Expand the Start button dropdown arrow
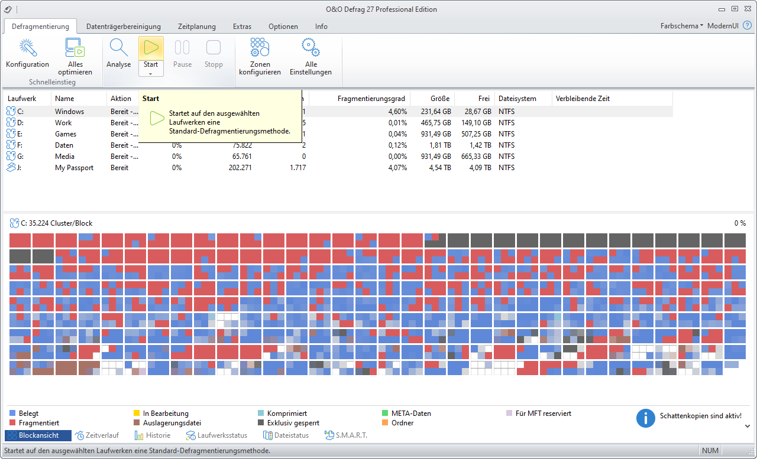Image resolution: width=757 pixels, height=459 pixels. (x=151, y=74)
